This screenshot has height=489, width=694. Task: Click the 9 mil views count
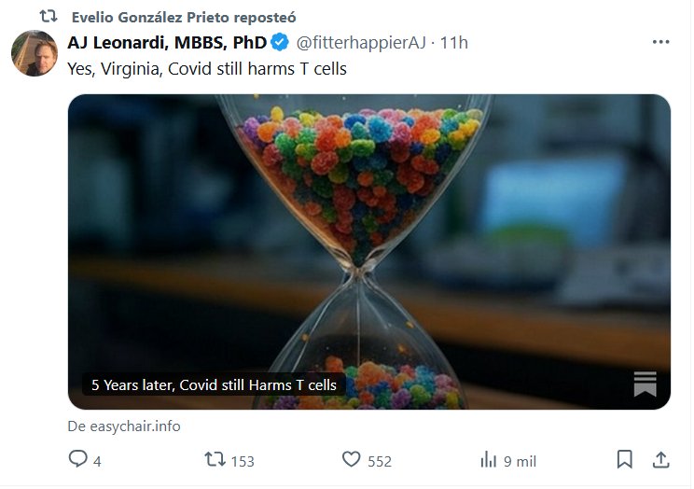pyautogui.click(x=520, y=460)
